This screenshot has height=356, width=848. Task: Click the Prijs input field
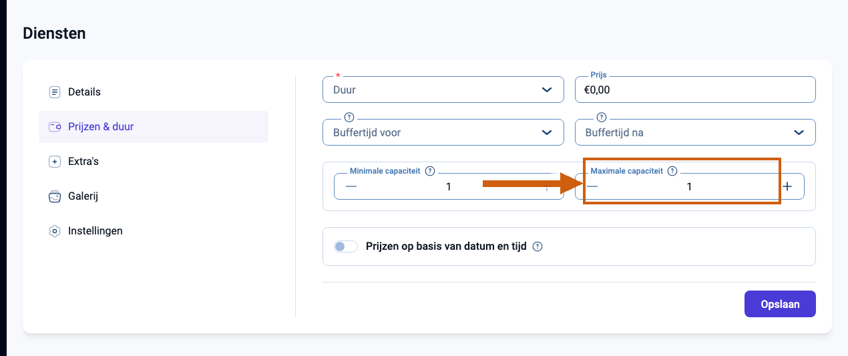pyautogui.click(x=695, y=90)
